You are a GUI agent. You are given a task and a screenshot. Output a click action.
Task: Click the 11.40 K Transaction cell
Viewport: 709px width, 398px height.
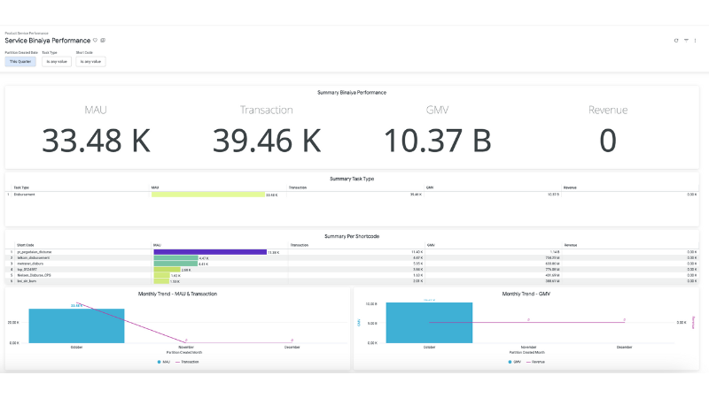click(417, 252)
